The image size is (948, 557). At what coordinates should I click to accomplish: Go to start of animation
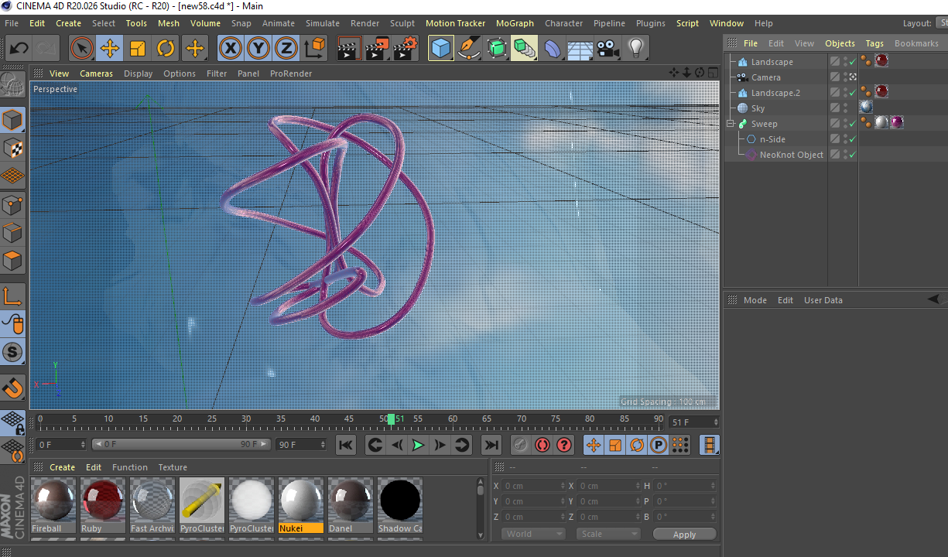tap(346, 445)
